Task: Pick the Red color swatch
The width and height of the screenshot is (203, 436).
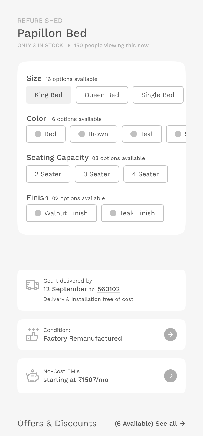Action: pyautogui.click(x=46, y=134)
